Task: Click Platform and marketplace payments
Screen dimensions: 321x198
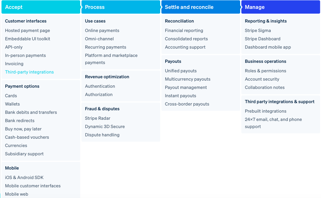Action: [111, 59]
